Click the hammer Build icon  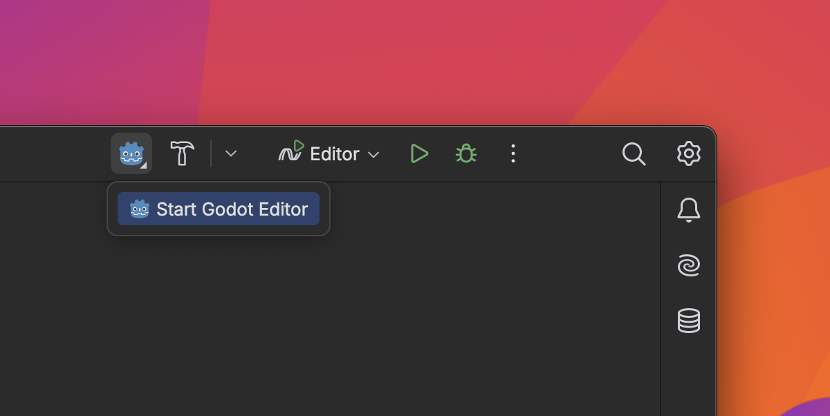tap(183, 153)
